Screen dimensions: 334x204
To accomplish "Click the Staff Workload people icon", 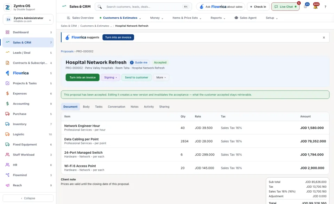I will (7, 155).
